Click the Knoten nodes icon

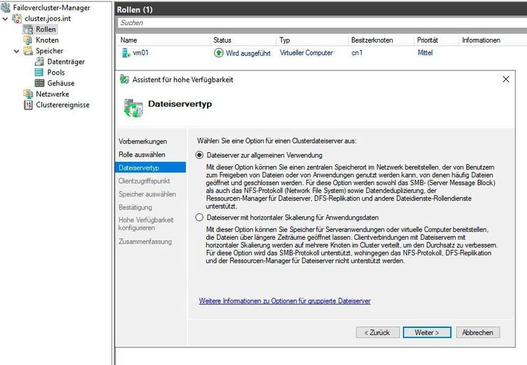pyautogui.click(x=28, y=40)
